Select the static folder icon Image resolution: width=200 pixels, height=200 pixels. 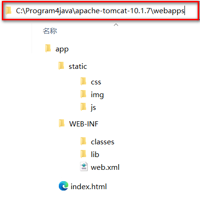coord(61,66)
